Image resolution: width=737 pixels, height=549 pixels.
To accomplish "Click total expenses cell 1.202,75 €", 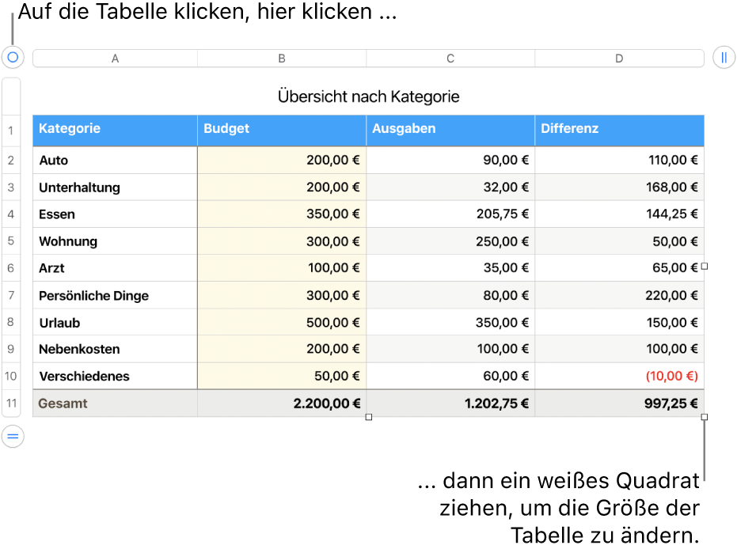I will [x=450, y=403].
